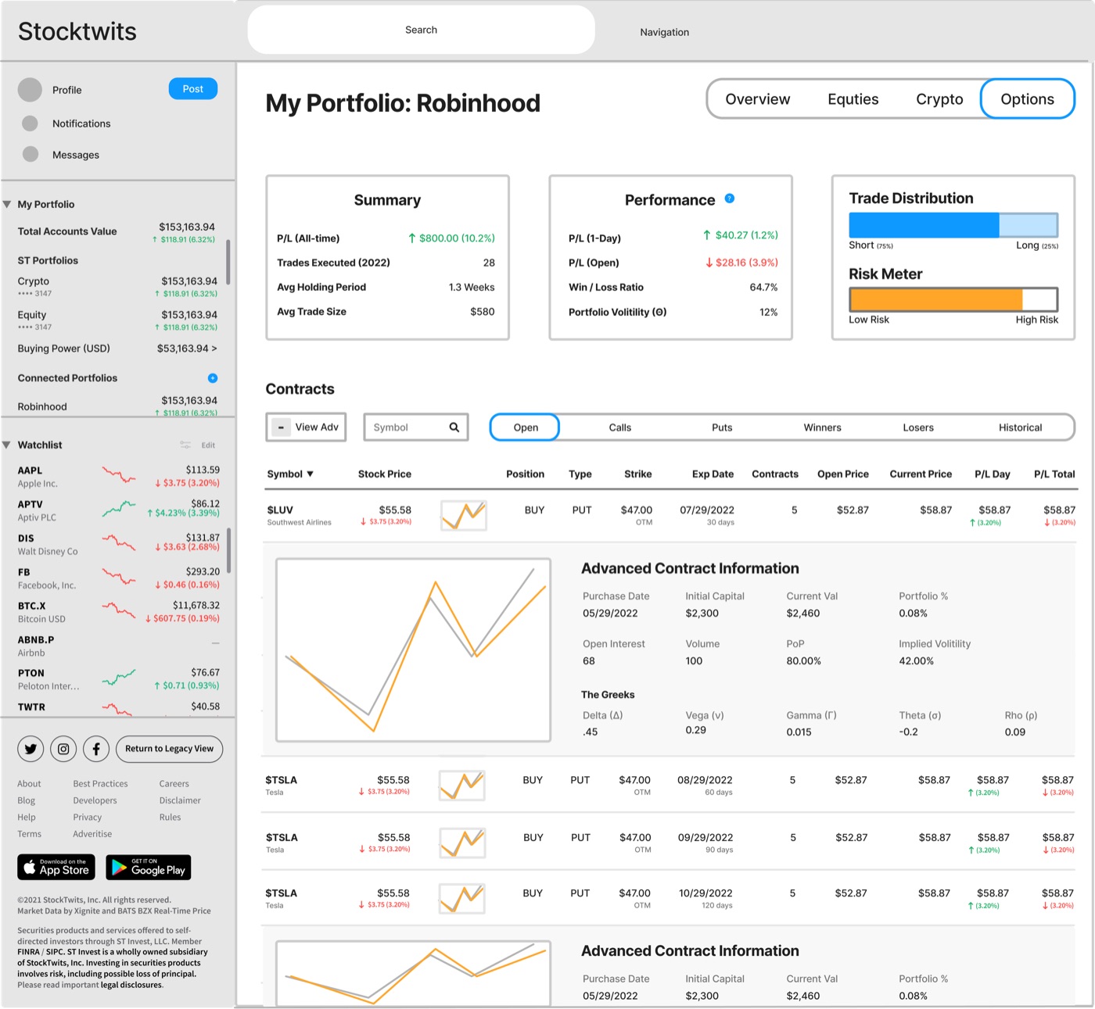Switch to the Historical contracts tab

click(1020, 427)
